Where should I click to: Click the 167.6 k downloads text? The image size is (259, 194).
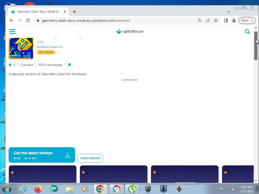click(51, 65)
